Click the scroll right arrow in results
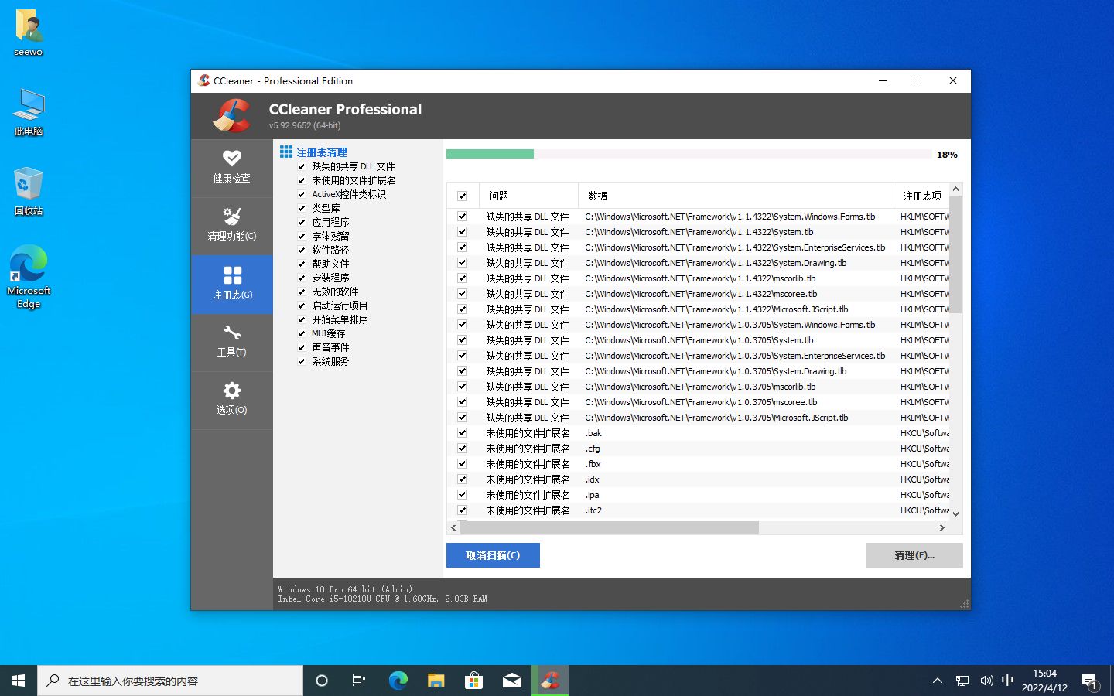 941,527
